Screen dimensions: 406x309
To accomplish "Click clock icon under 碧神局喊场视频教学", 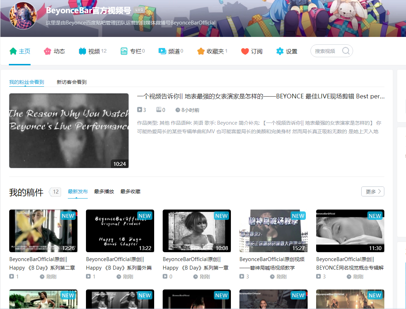I will pyautogui.click(x=272, y=277).
